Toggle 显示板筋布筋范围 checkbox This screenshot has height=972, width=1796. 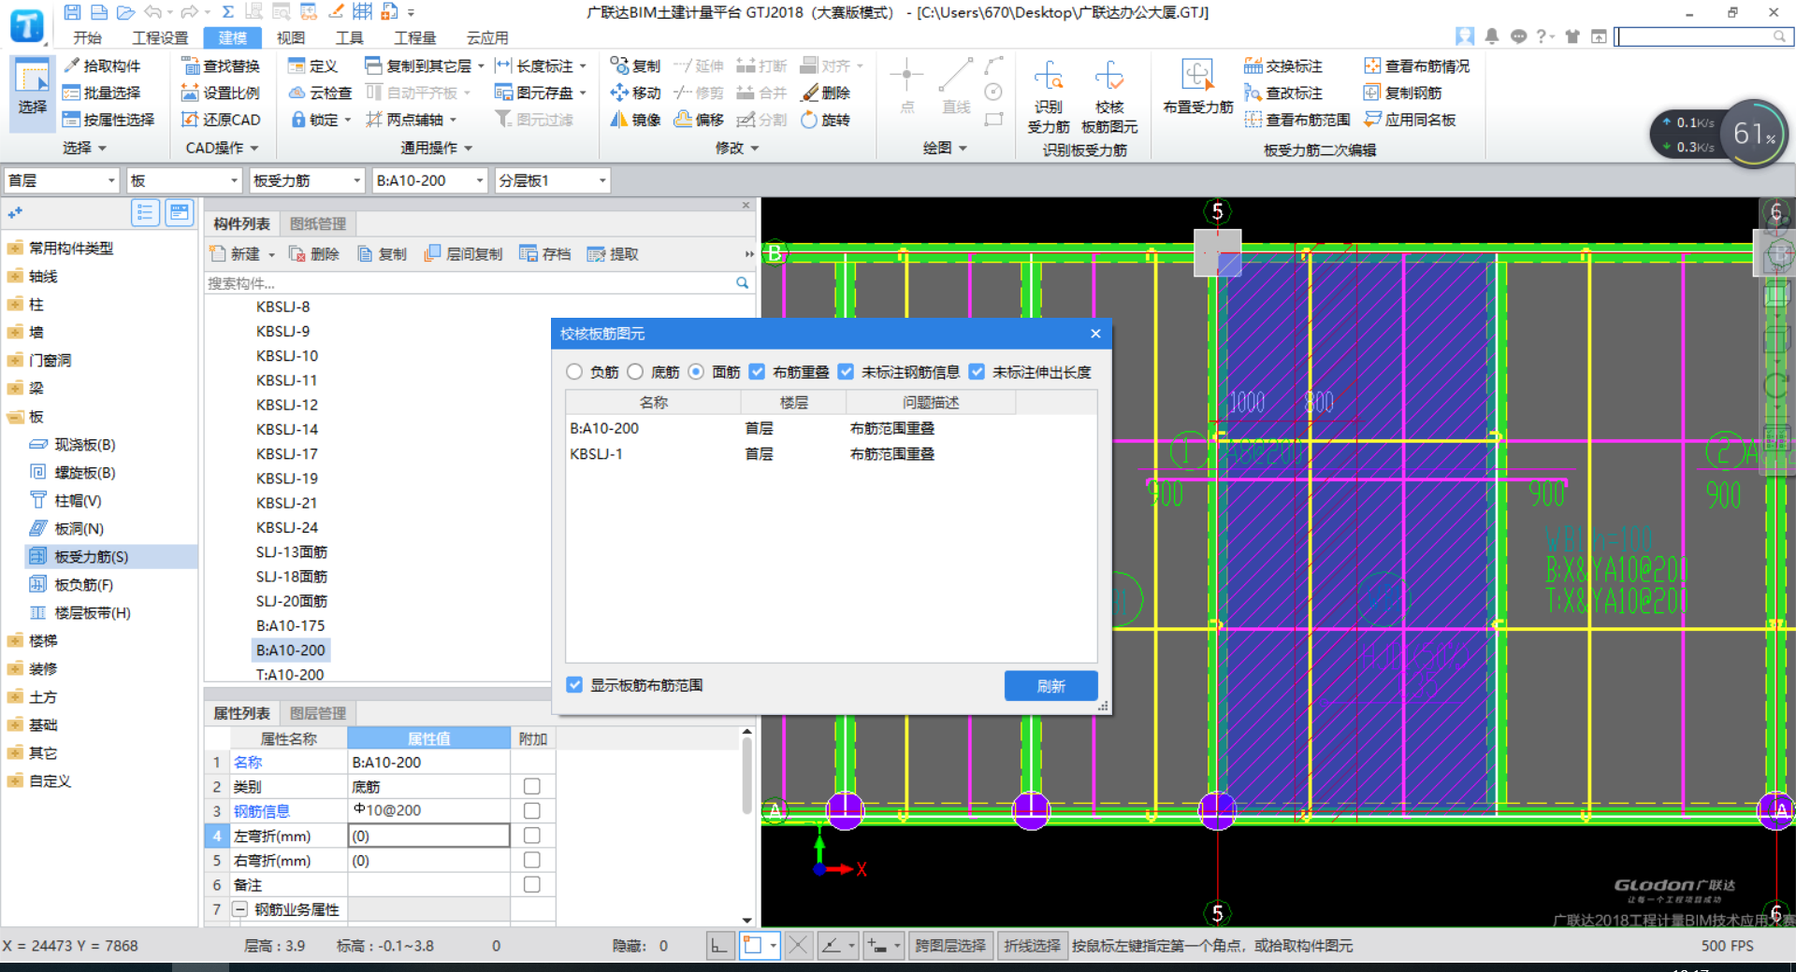click(575, 685)
